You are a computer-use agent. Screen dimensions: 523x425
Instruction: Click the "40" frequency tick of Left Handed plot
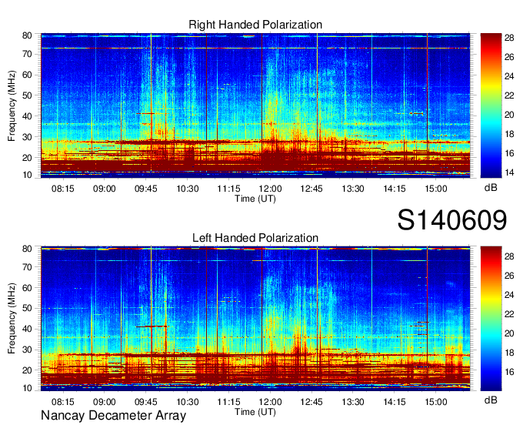pyautogui.click(x=27, y=330)
